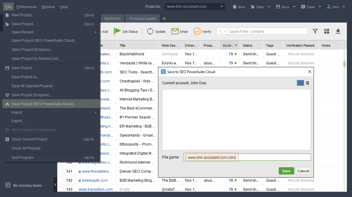Switch to the Prospect quality tab
The height and width of the screenshot is (197, 352).
pyautogui.click(x=143, y=18)
